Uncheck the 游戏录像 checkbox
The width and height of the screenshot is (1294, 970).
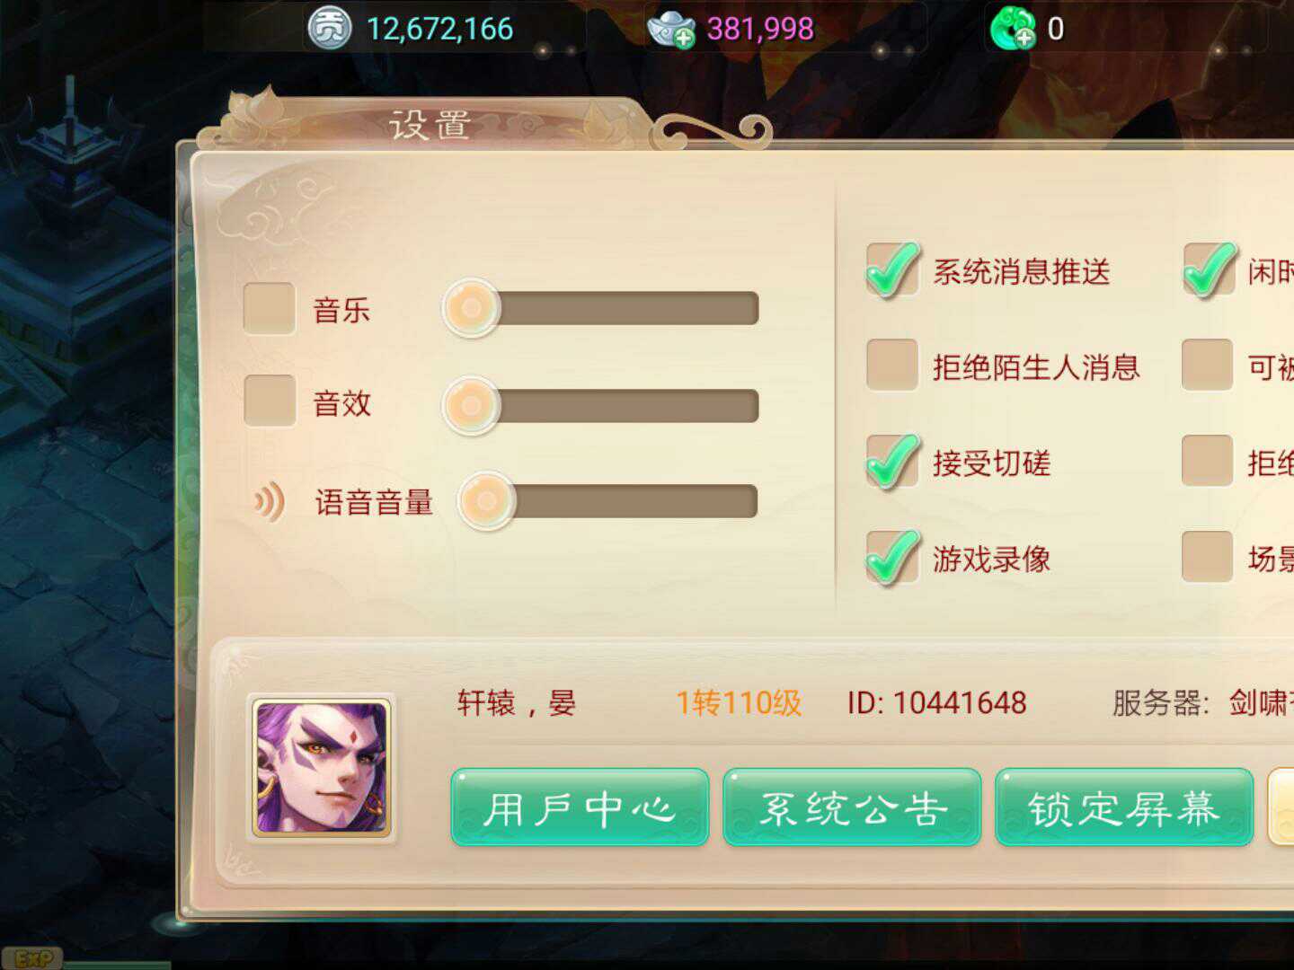(x=892, y=558)
